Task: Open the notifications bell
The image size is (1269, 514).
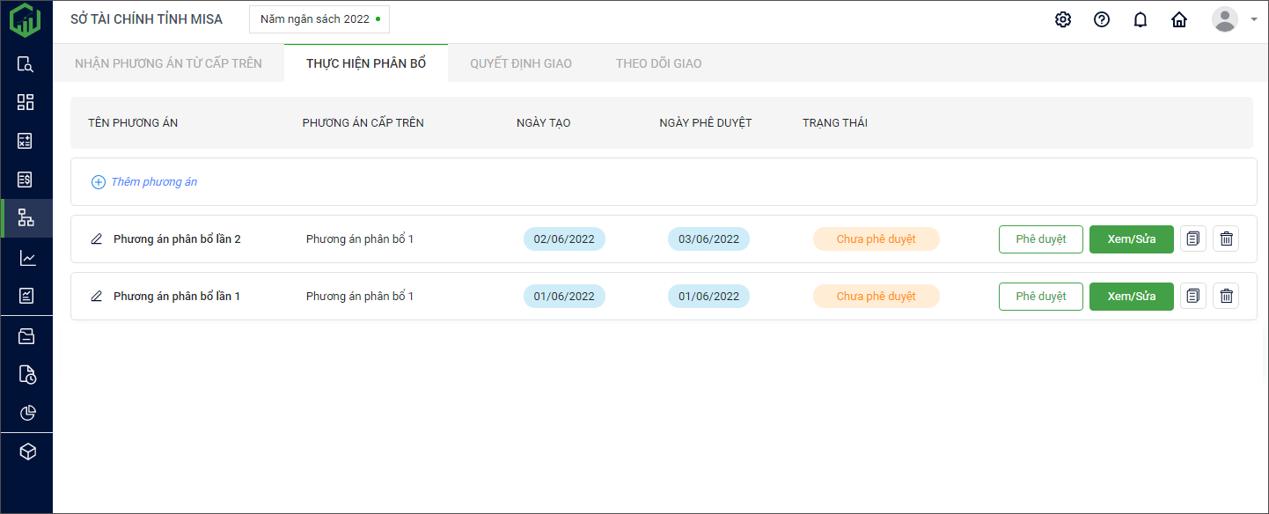Action: coord(1141,19)
